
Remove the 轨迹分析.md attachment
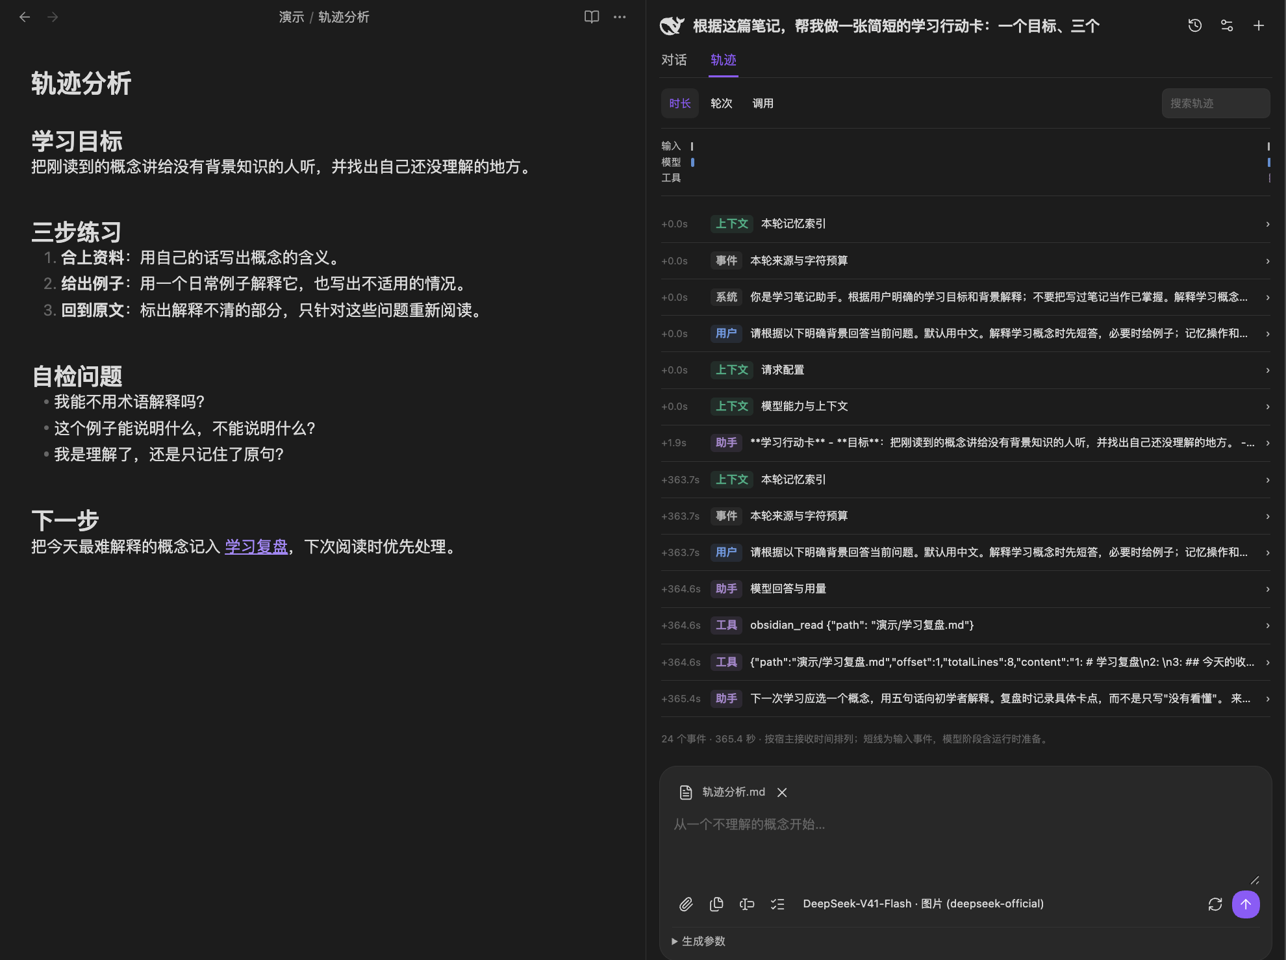782,792
